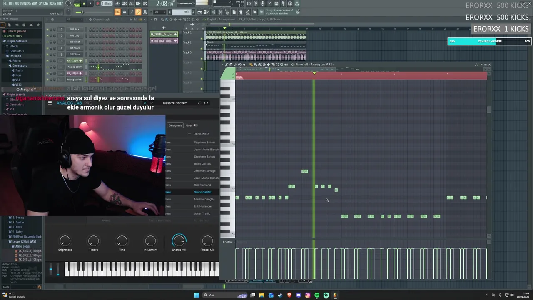
Task: Open the EDIT menu
Action: pyautogui.click(x=11, y=3)
